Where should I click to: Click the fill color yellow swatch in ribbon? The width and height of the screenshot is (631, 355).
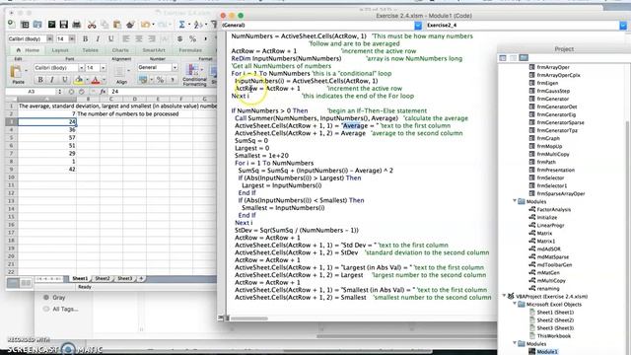pyautogui.click(x=79, y=80)
